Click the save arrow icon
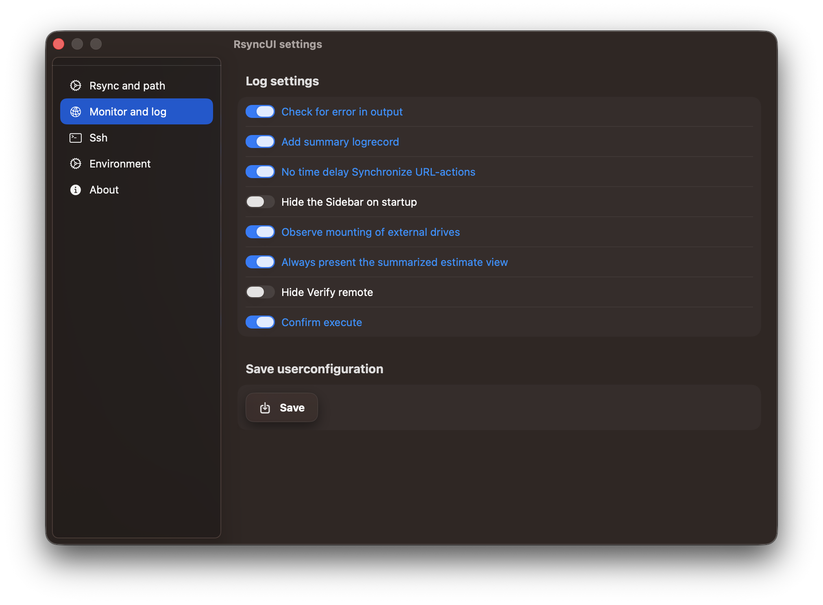The image size is (823, 605). tap(265, 408)
